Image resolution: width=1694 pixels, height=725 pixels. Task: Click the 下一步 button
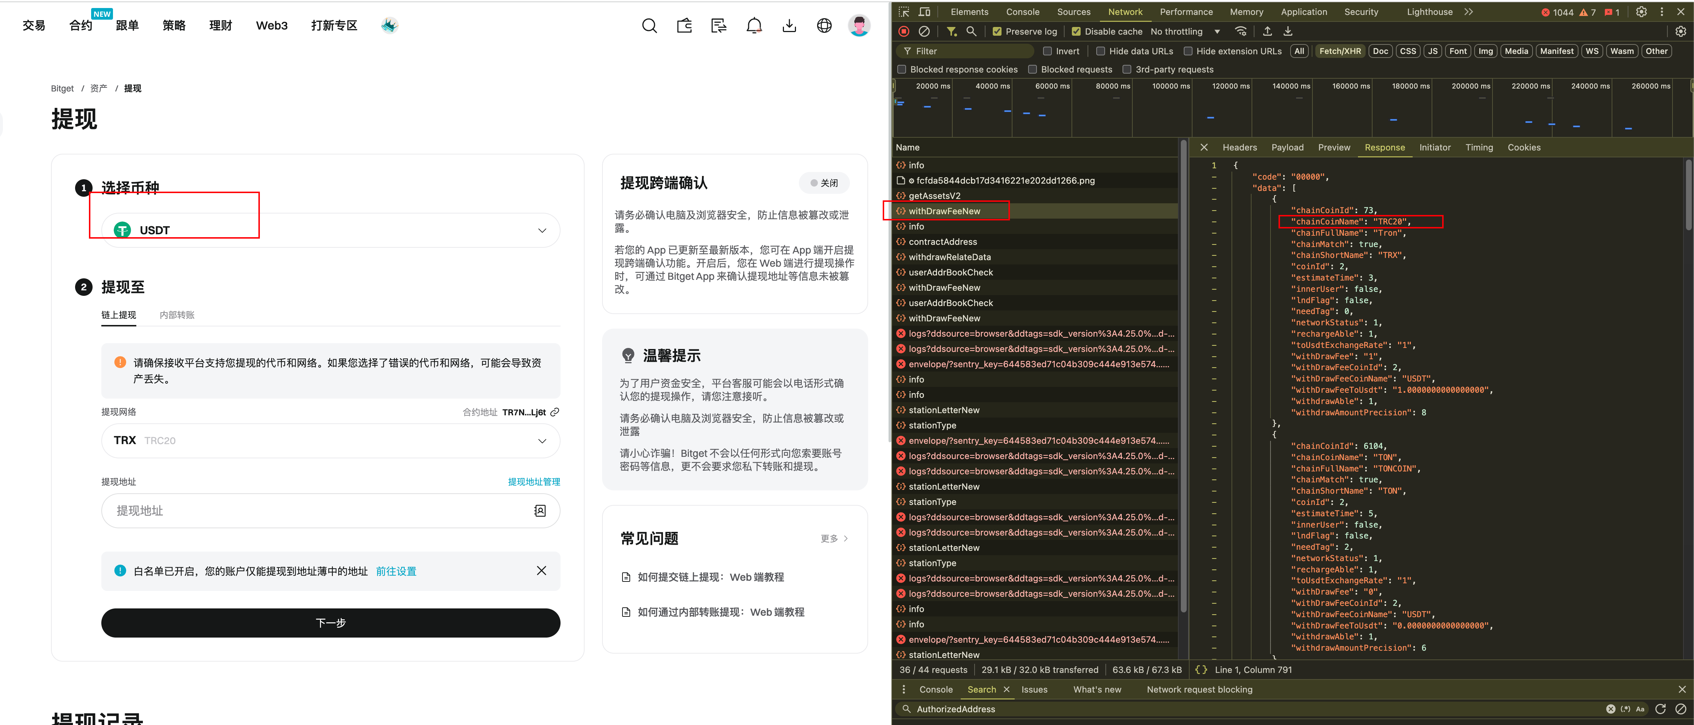point(331,623)
